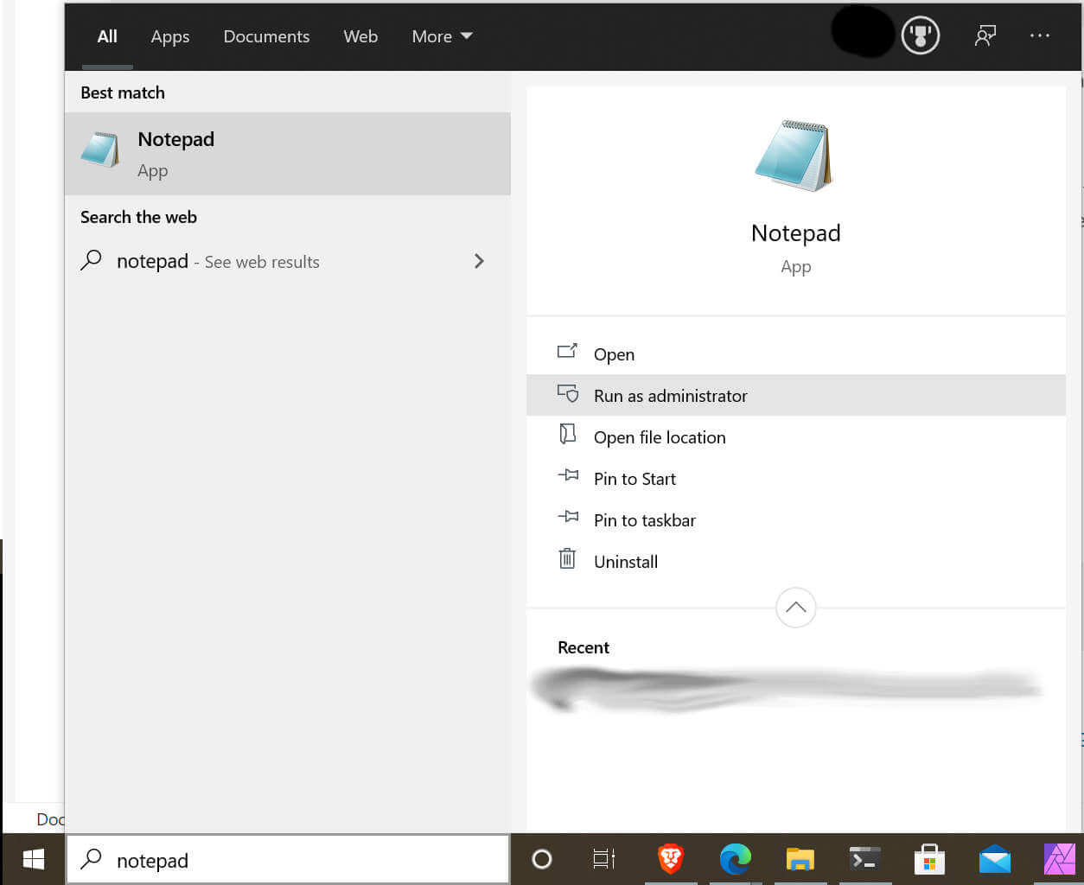Click the administrator shield icon
This screenshot has width=1084, height=885.
tap(568, 393)
